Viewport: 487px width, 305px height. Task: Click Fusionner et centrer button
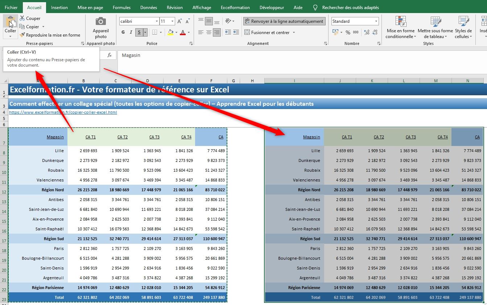(x=267, y=33)
